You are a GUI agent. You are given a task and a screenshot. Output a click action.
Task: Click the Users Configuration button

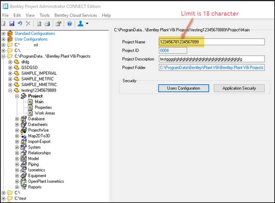[184, 88]
